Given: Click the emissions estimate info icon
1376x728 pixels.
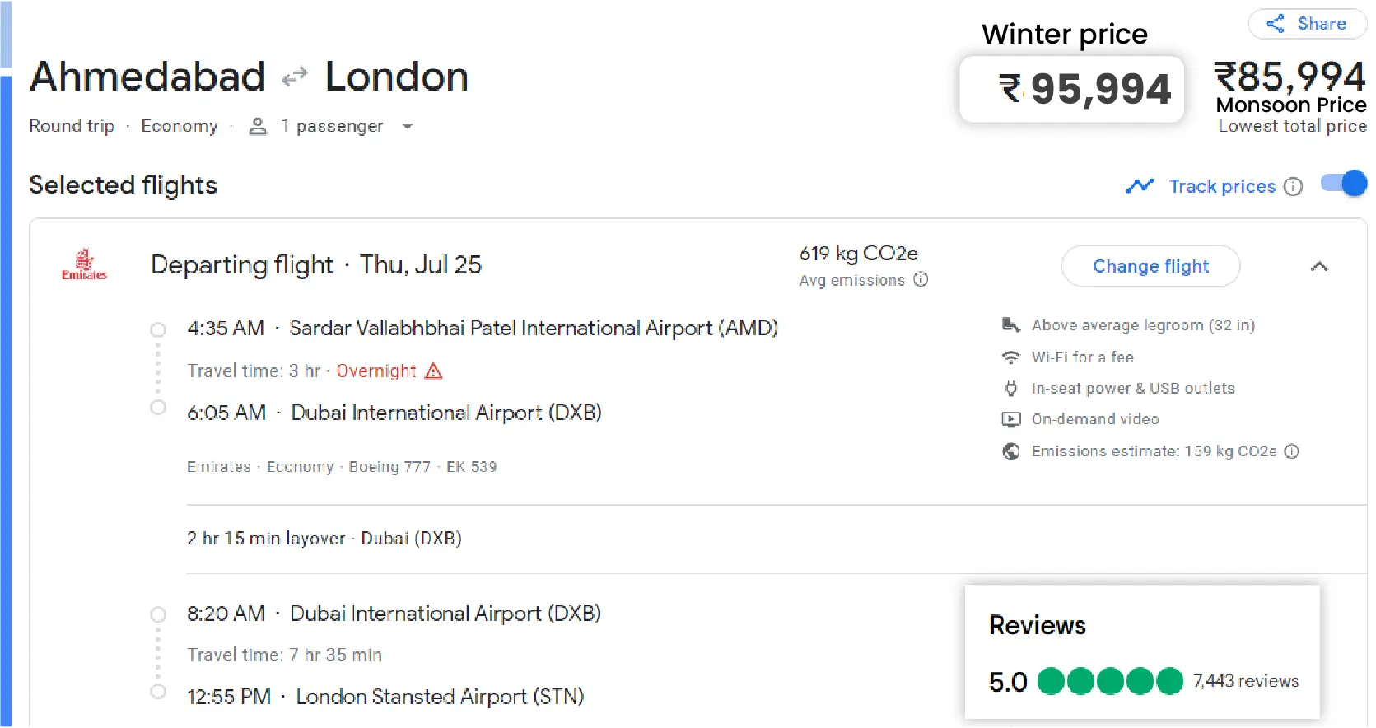Looking at the screenshot, I should (1293, 451).
